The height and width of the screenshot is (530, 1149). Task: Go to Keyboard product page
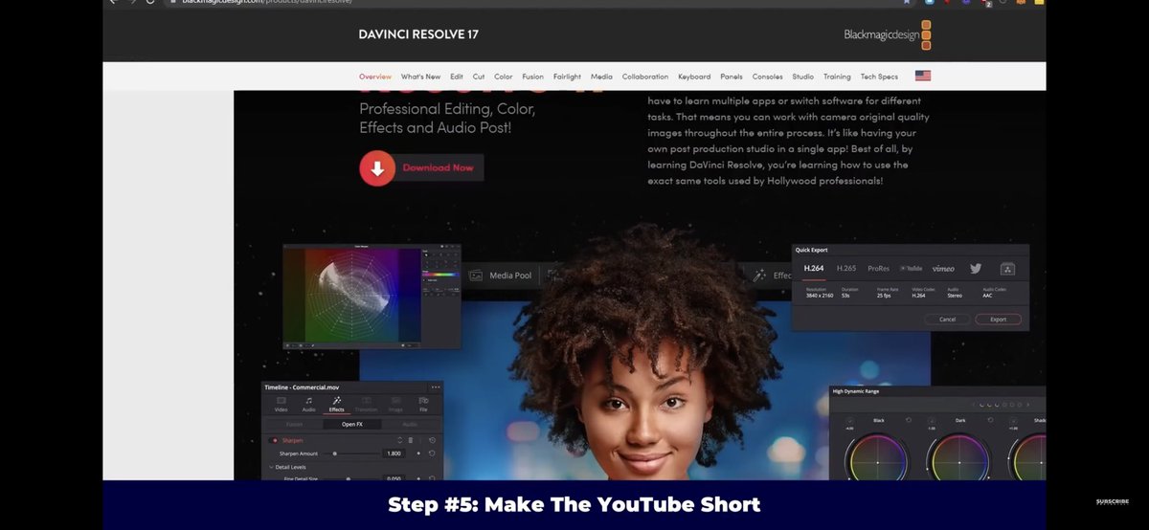(x=694, y=77)
